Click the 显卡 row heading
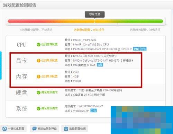This screenshot has height=134, width=173. [21, 61]
